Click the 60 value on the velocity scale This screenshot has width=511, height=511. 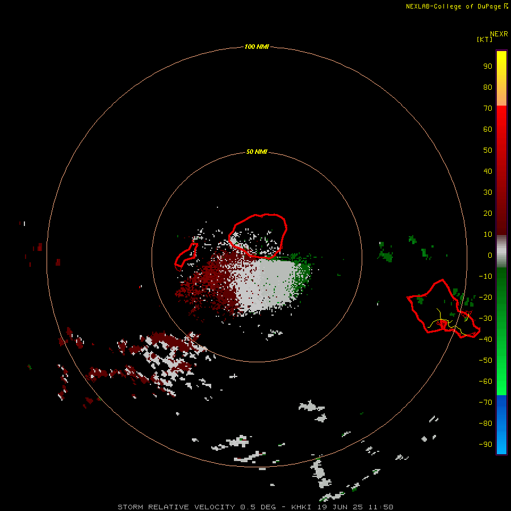tap(488, 129)
